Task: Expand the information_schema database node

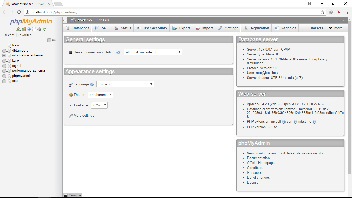Action: (x=4, y=55)
